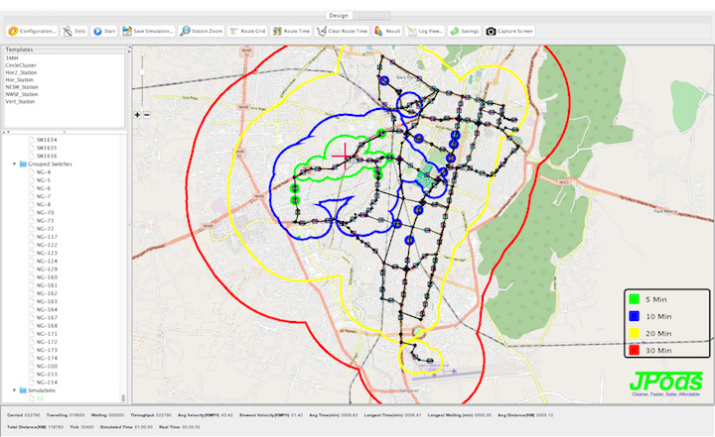Open the Configuration settings

pos(33,31)
